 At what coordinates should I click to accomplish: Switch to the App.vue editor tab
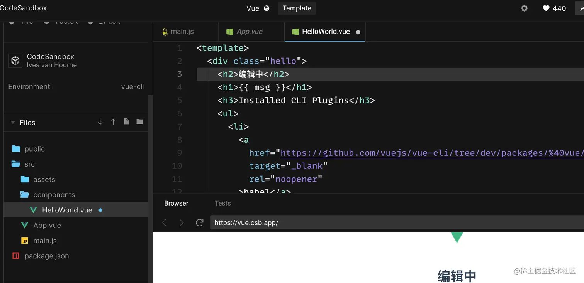(249, 32)
